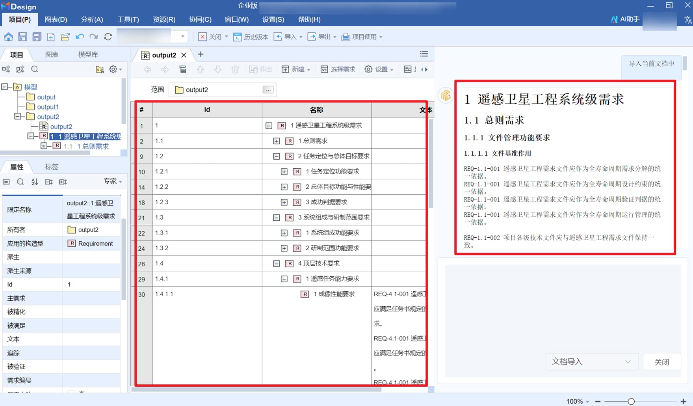
Task: Delete the selected requirement with trash icon
Action: point(235,69)
